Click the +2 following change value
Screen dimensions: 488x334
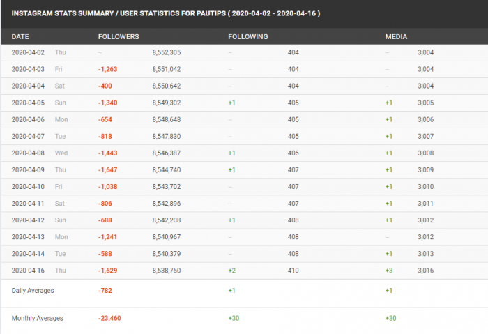(231, 270)
